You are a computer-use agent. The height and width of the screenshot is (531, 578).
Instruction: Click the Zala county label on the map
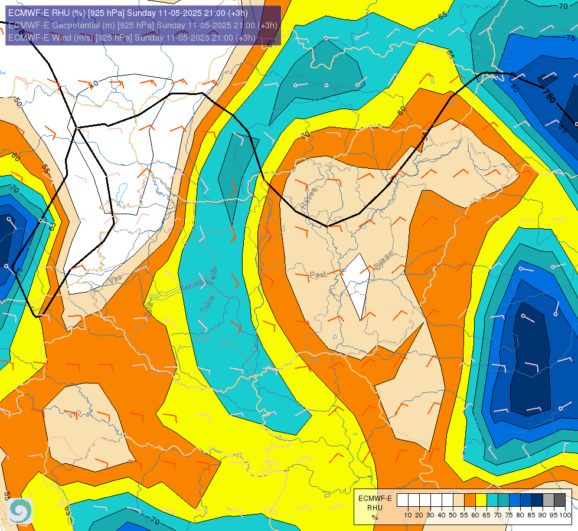tap(149, 310)
